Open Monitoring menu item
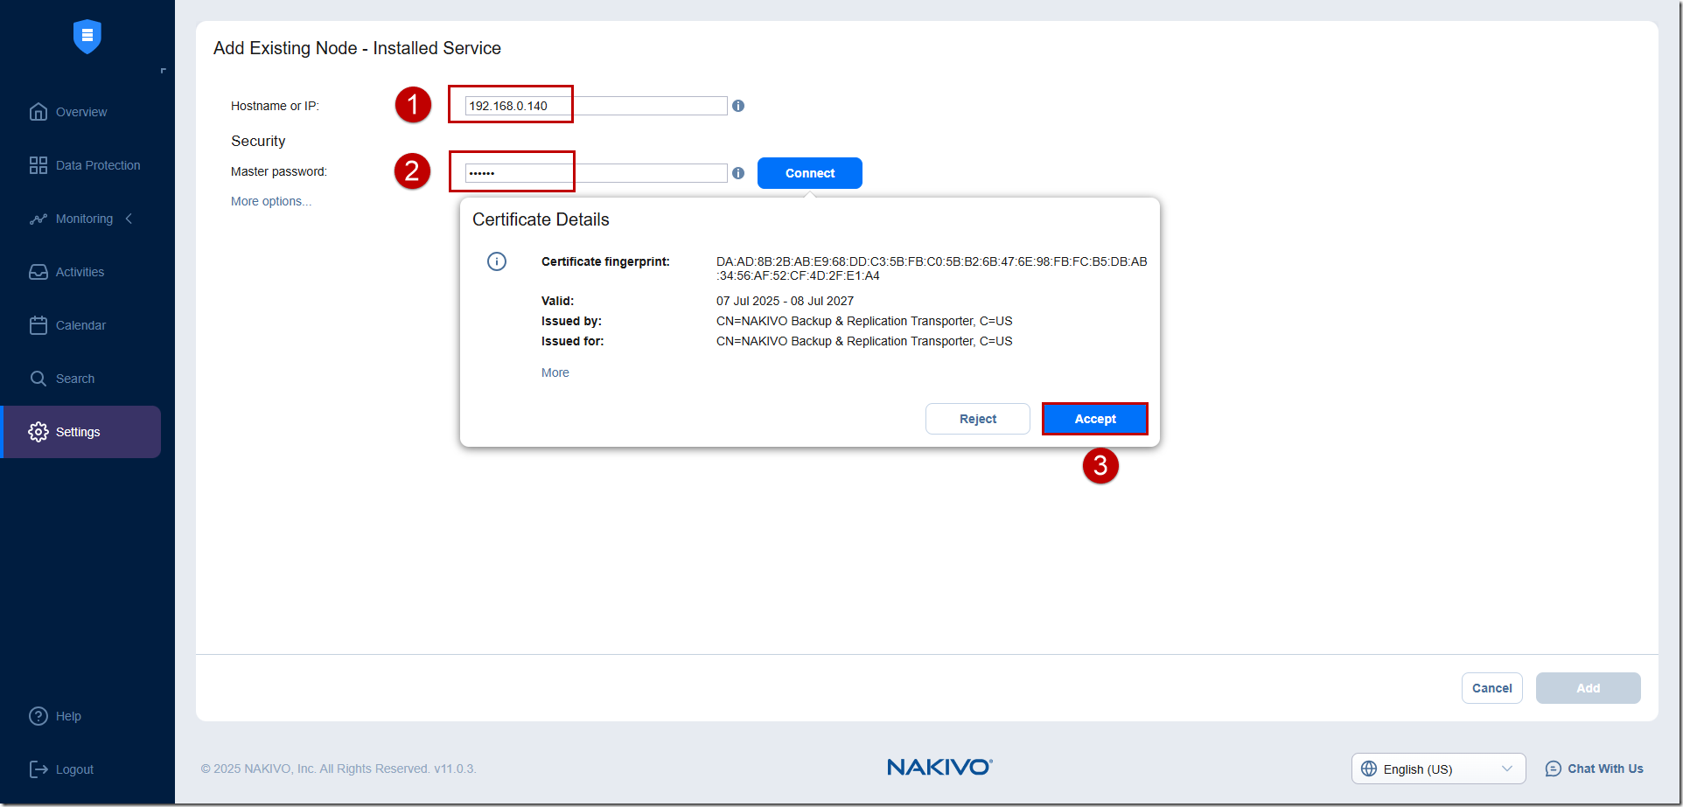1683x807 pixels. (80, 219)
